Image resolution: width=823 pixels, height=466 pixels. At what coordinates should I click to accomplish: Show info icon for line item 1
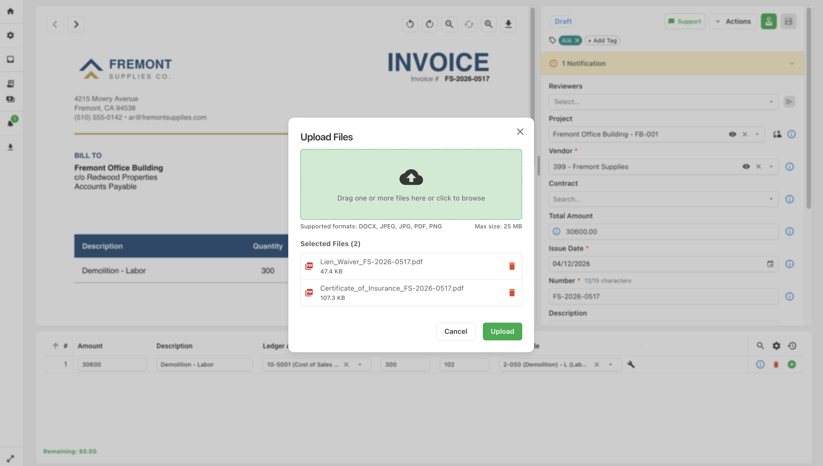coord(760,364)
